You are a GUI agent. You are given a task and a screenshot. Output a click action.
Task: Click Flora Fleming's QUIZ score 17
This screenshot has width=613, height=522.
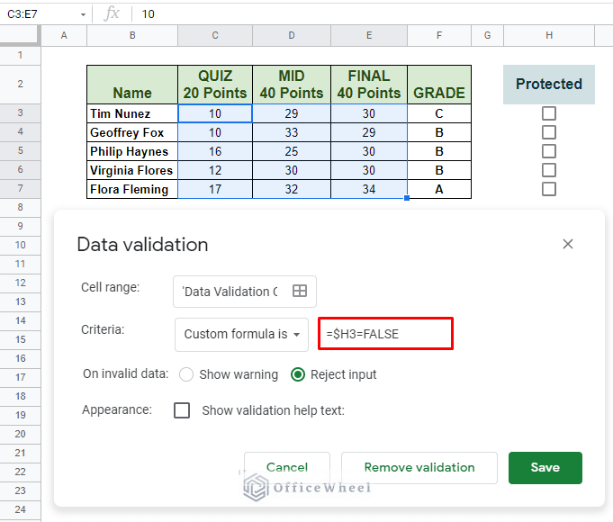pos(215,189)
